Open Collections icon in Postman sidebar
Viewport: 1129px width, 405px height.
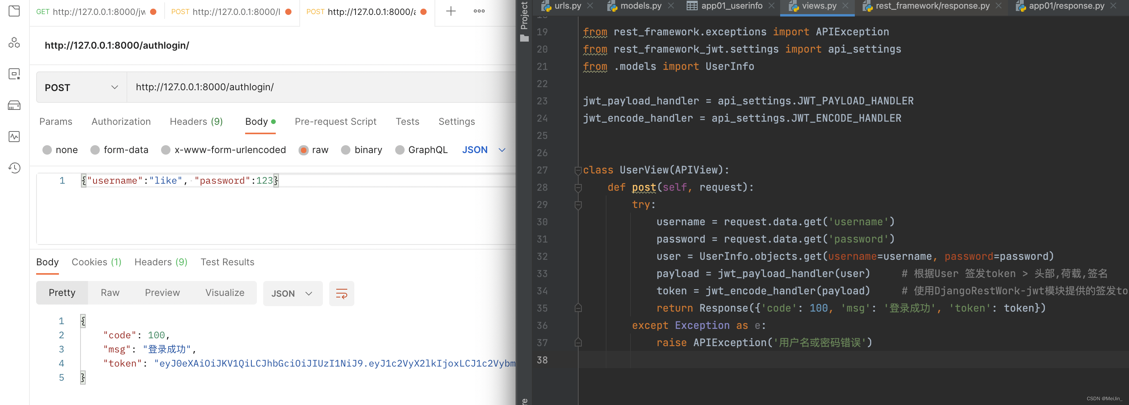click(x=15, y=11)
